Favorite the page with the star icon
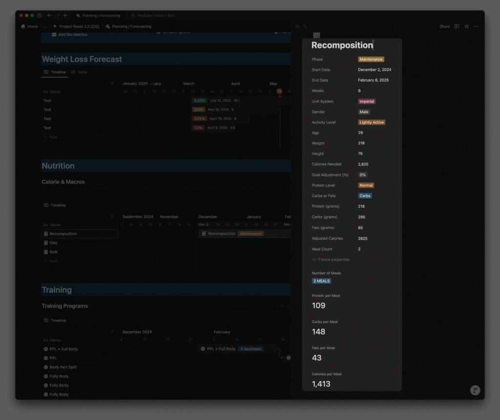 467,26
